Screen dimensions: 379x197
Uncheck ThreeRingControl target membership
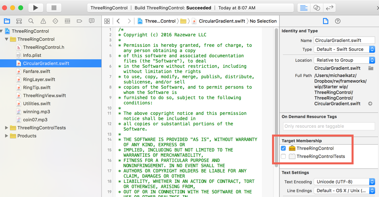(283, 148)
